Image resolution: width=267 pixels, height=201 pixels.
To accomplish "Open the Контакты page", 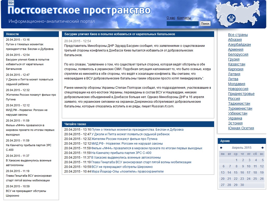I will pos(184,18).
